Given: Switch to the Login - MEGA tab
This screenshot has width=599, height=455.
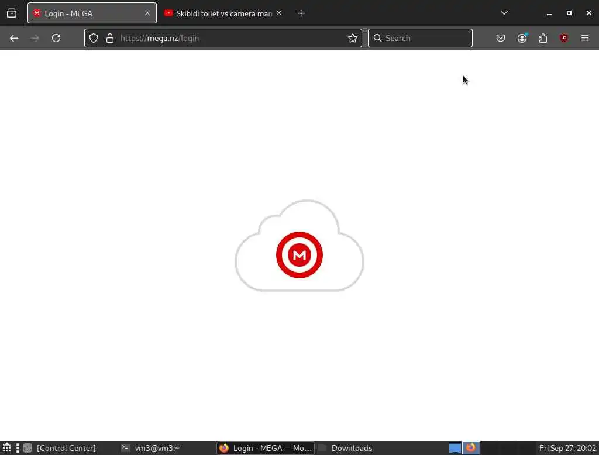Looking at the screenshot, I should pos(92,13).
